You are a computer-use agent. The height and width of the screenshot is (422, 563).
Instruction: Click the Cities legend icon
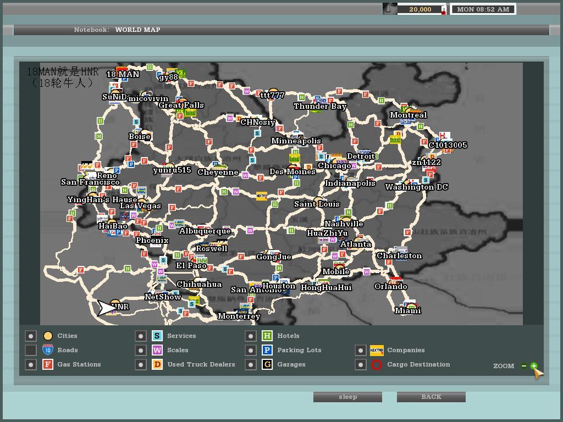click(48, 336)
